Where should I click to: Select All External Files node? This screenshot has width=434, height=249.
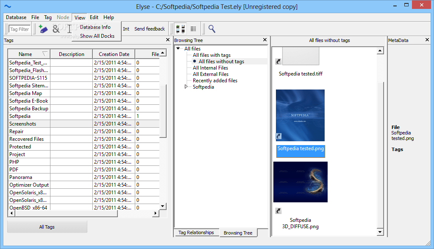[210, 74]
